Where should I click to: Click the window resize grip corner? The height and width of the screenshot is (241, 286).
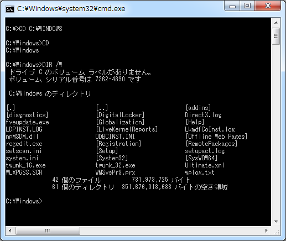pos(276,231)
